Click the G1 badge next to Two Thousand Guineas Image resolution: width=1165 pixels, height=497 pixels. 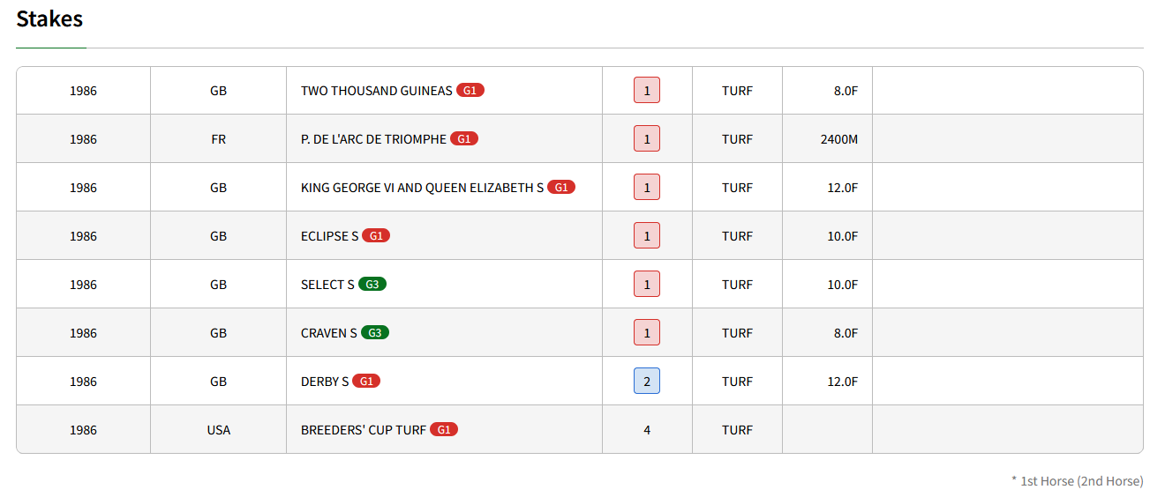(x=470, y=91)
